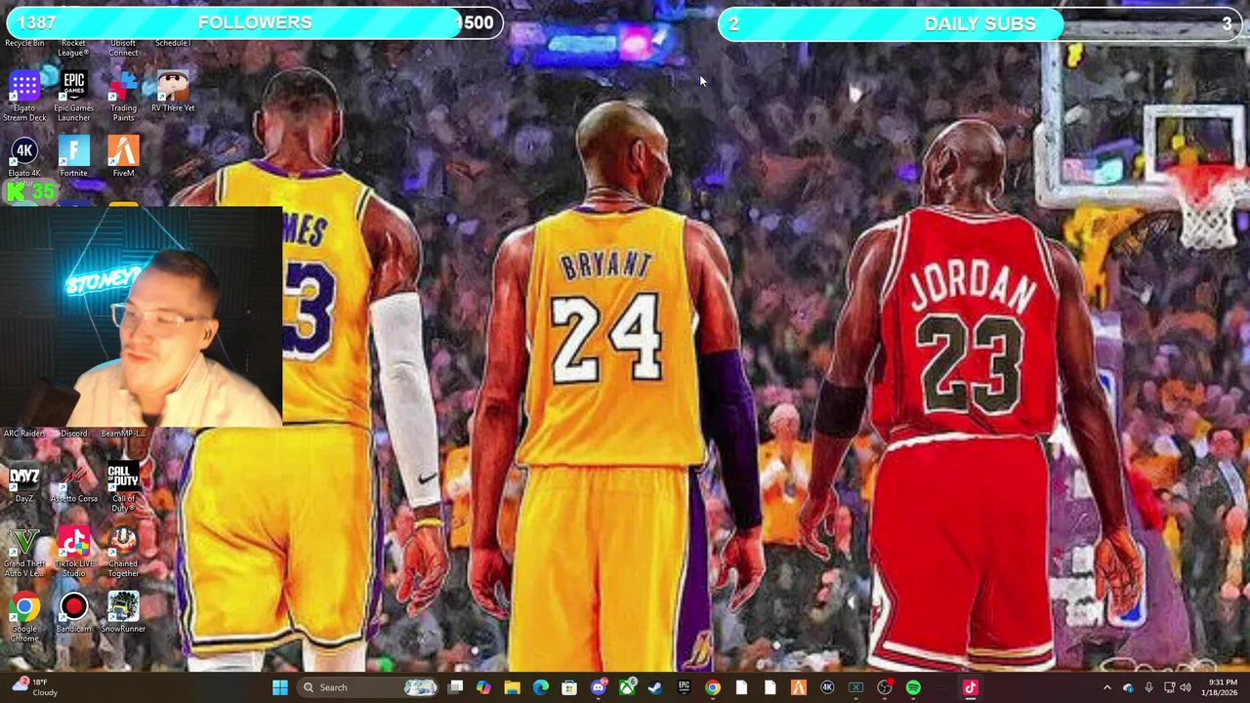
Task: Open Microsoft Edge from the taskbar
Action: click(x=541, y=687)
